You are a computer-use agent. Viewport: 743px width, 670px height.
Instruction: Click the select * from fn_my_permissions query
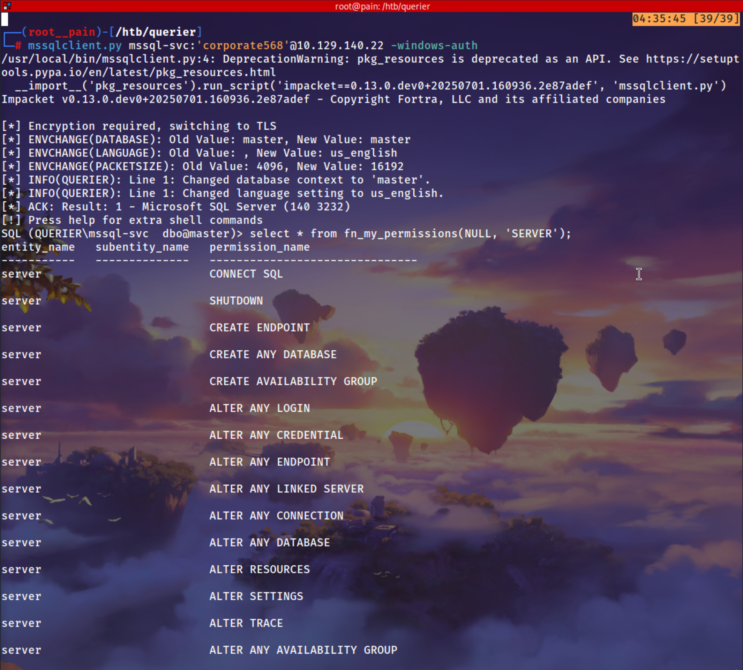point(410,234)
